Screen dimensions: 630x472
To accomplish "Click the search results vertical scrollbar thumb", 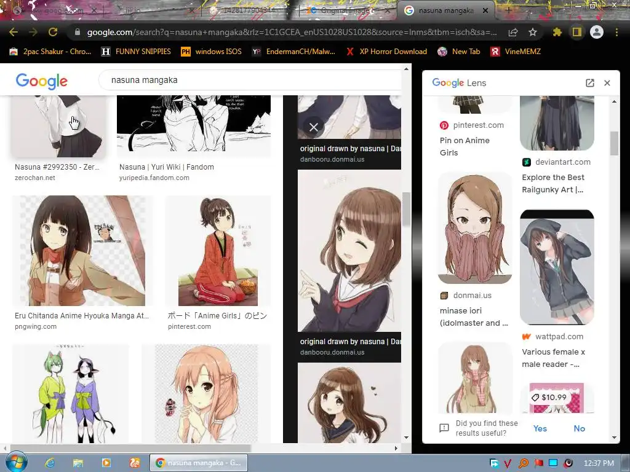I will tap(406, 209).
